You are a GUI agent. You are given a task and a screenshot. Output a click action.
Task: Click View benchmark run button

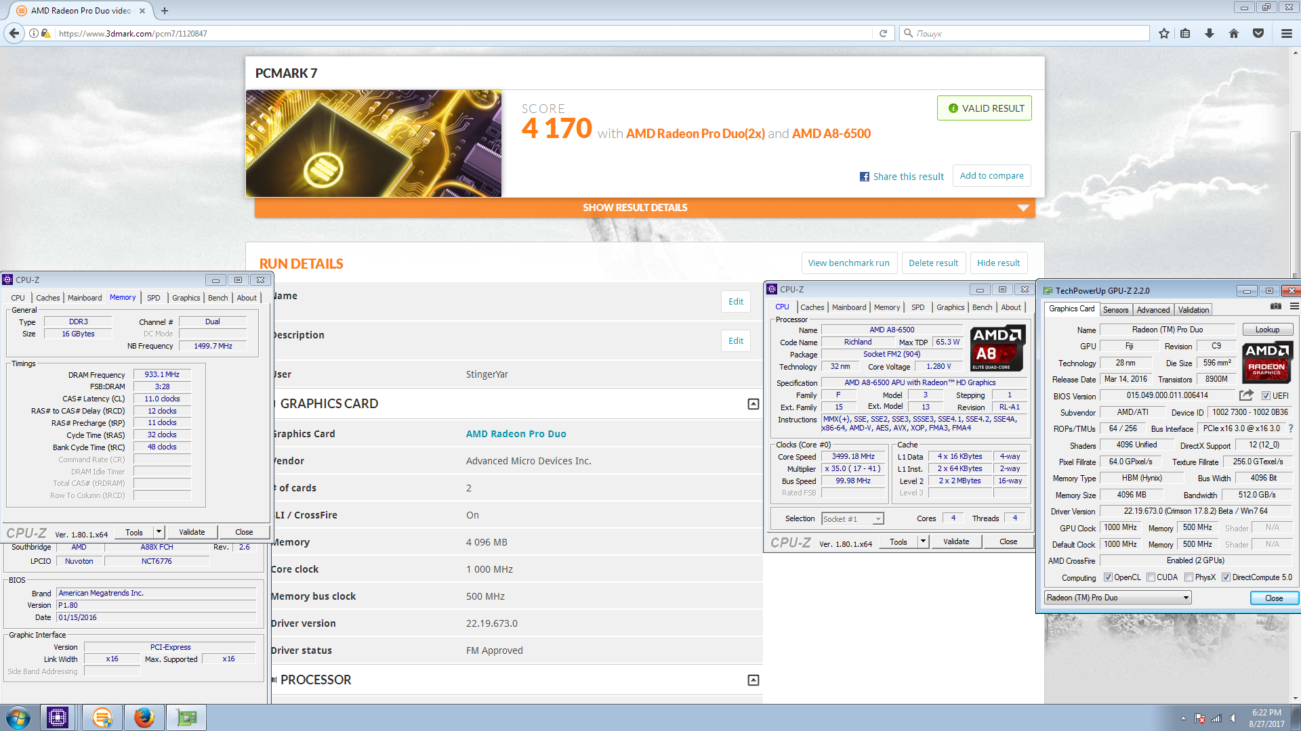[848, 263]
